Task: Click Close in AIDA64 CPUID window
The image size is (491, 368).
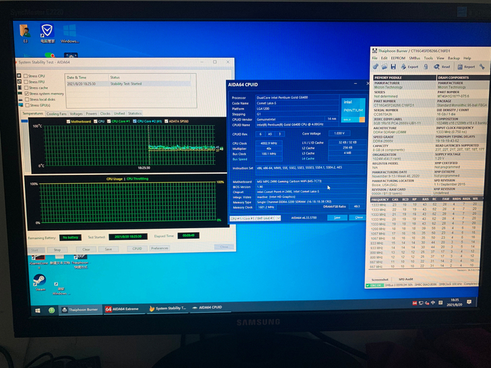Action: tap(359, 217)
